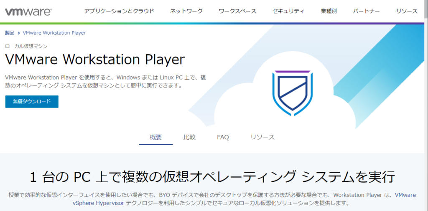Open the リソース menu in top navigation
The width and height of the screenshot is (428, 211).
coord(407,11)
